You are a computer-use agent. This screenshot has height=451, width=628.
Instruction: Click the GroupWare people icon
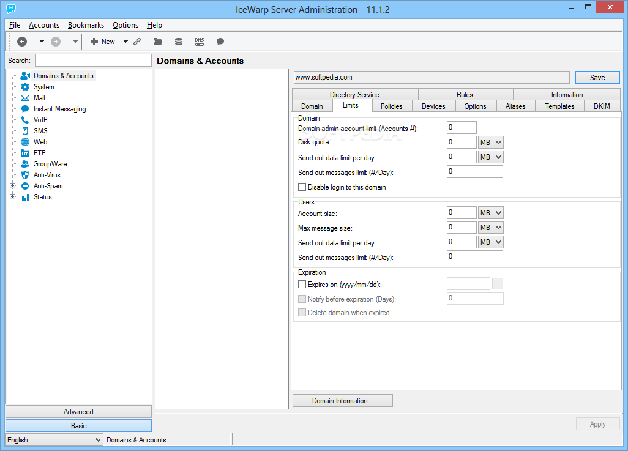(x=25, y=164)
